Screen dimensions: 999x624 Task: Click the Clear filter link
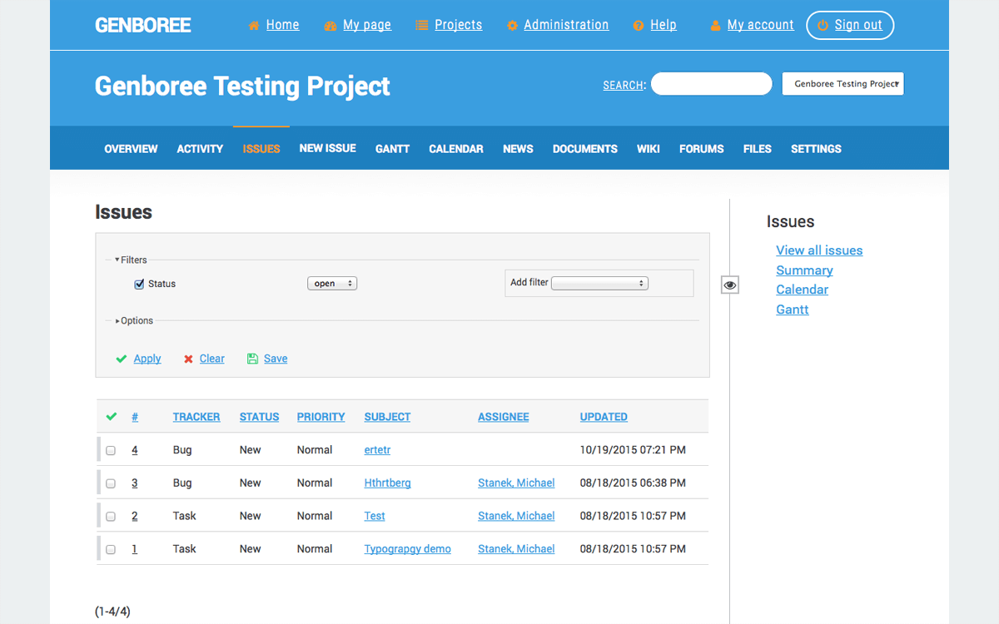click(212, 359)
